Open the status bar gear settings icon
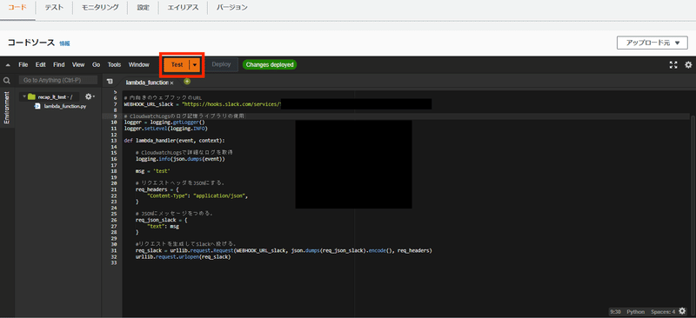 682,311
